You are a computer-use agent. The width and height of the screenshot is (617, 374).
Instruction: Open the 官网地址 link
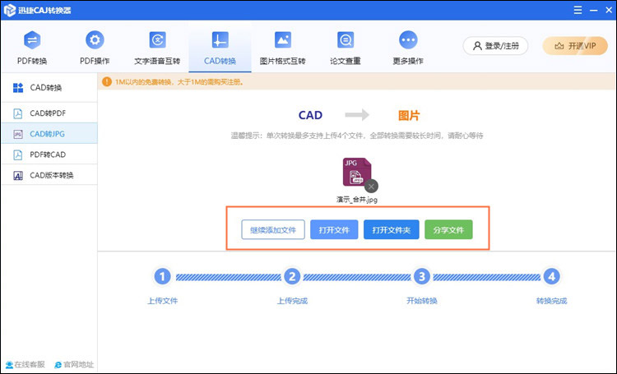point(74,365)
